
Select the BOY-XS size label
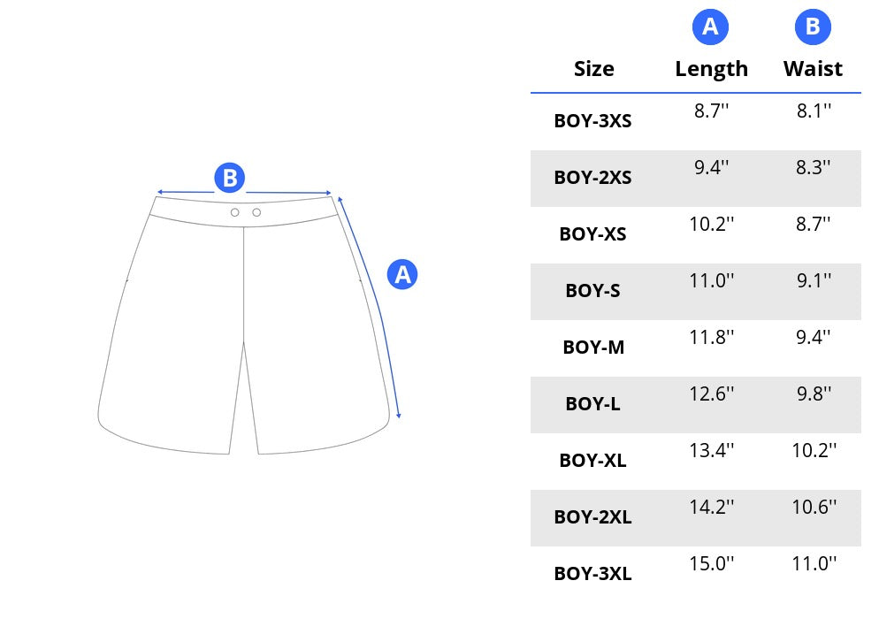pos(592,234)
